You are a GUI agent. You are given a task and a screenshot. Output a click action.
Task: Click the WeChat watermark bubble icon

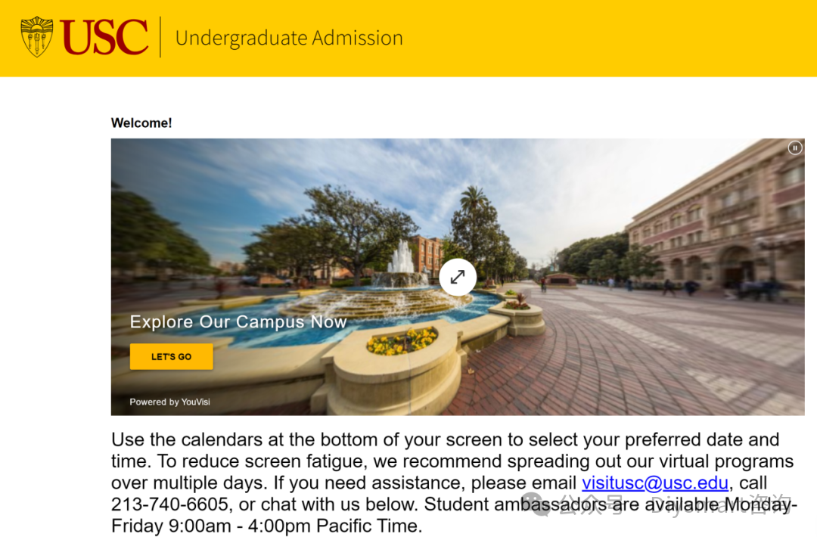pyautogui.click(x=541, y=505)
